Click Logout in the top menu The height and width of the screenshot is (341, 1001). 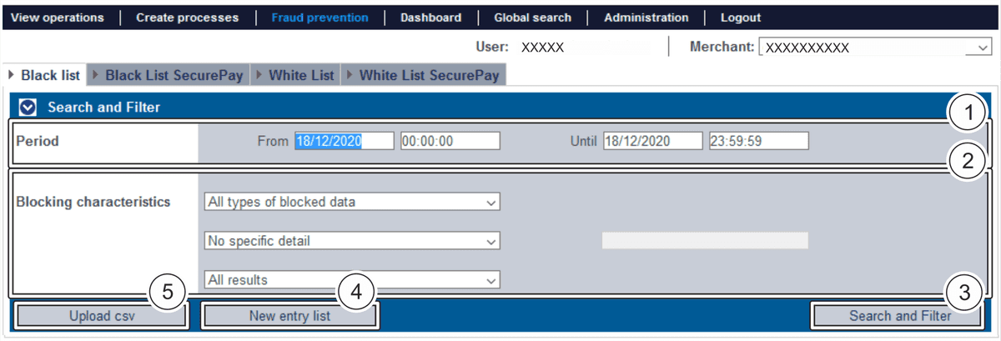(x=740, y=18)
